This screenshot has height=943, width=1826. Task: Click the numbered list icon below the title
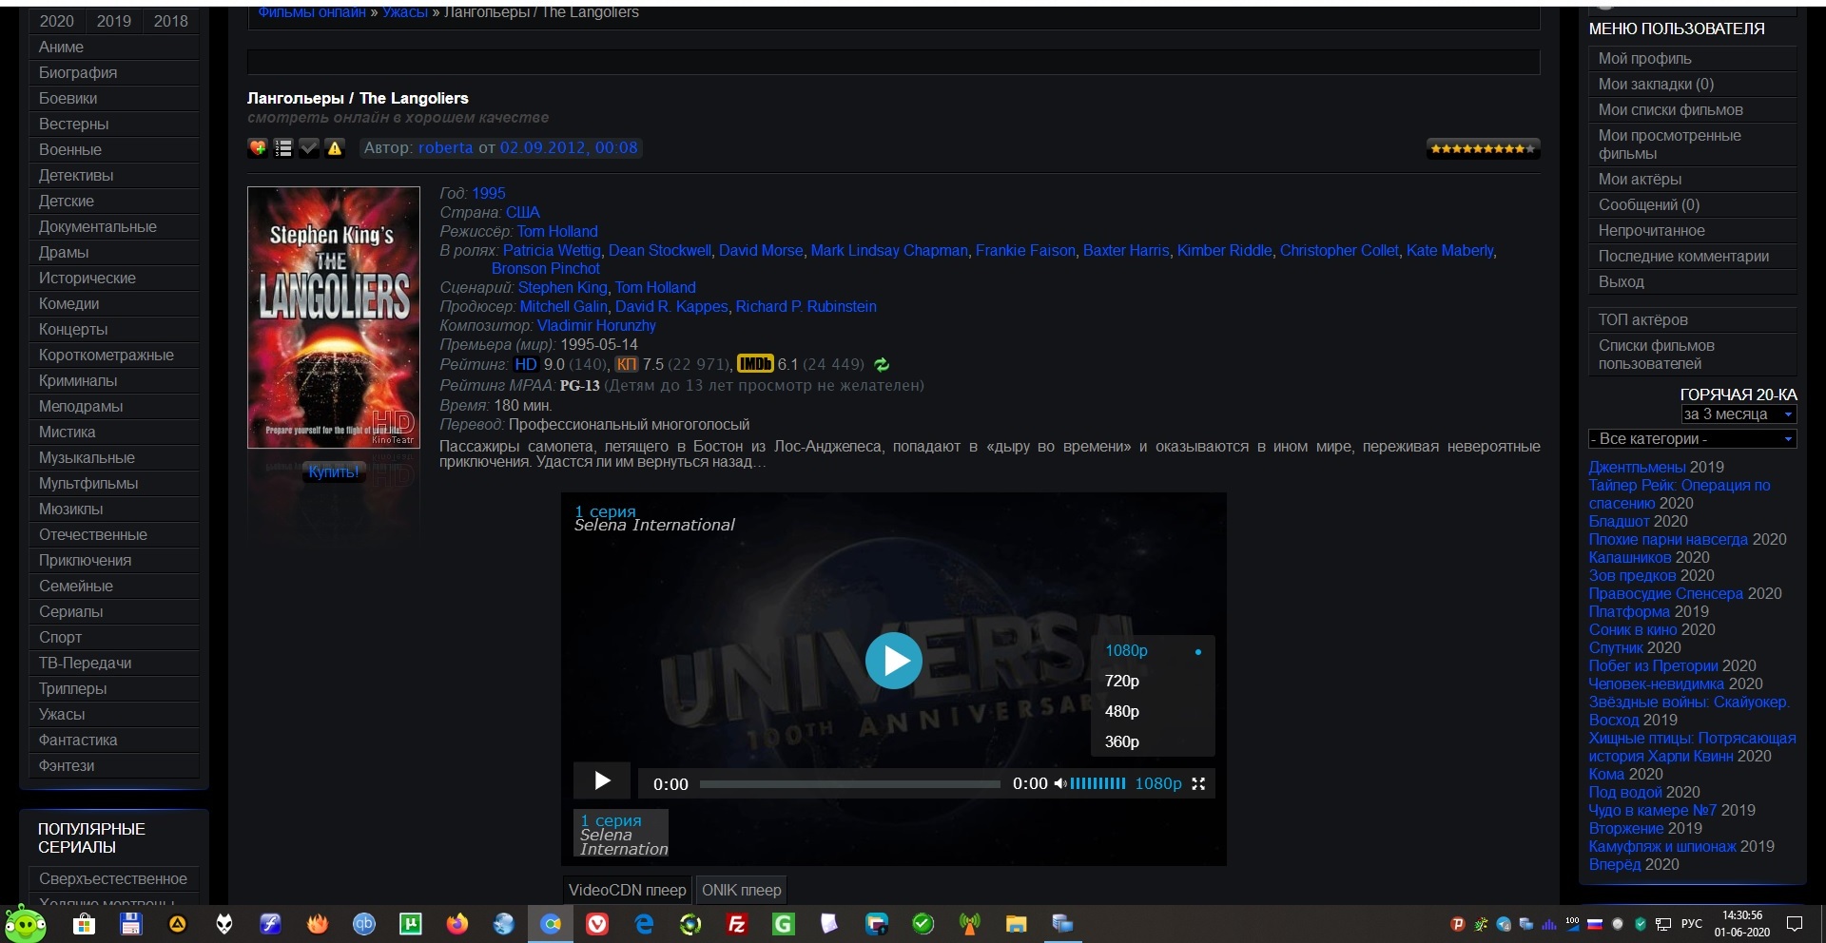pyautogui.click(x=283, y=148)
